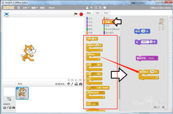Select the 动作 block category
The image size is (173, 114).
pyautogui.click(x=90, y=18)
